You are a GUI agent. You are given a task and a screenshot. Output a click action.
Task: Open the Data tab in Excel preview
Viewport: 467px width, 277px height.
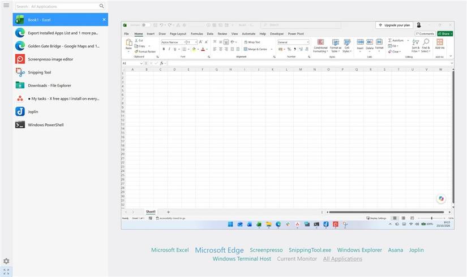[x=210, y=33]
